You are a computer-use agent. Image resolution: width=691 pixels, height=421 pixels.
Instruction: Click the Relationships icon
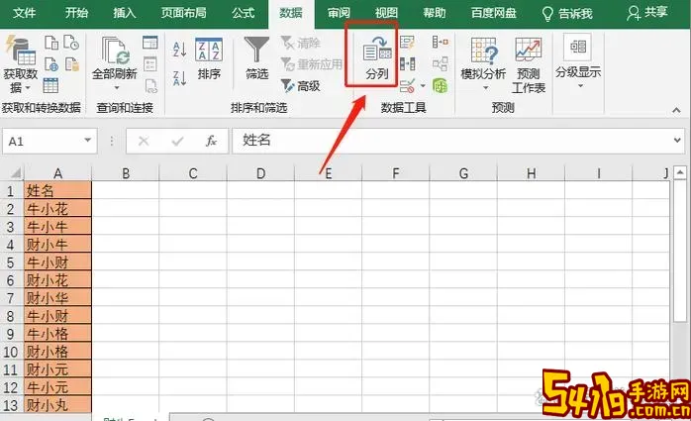click(x=441, y=64)
